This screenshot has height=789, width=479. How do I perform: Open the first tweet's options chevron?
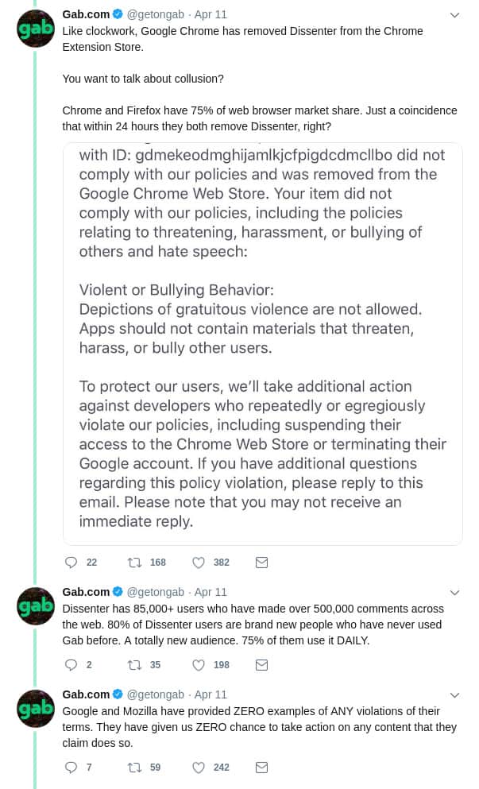click(454, 15)
